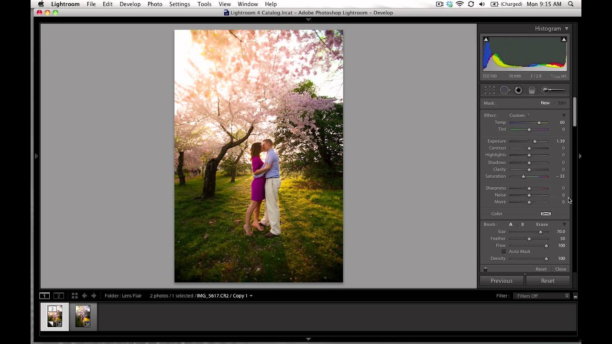Open the File menu

point(91,4)
